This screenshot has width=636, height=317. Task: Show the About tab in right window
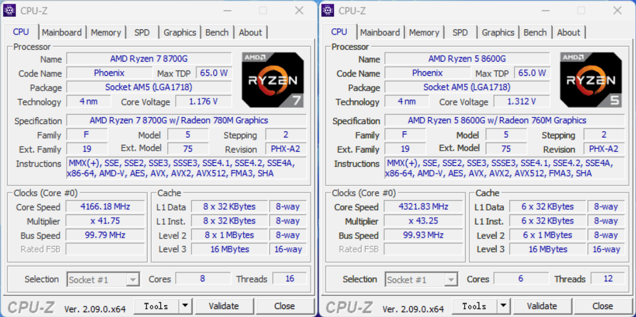click(x=568, y=32)
